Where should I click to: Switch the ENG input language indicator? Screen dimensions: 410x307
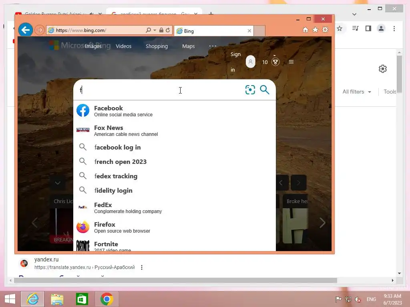pyautogui.click(x=371, y=299)
